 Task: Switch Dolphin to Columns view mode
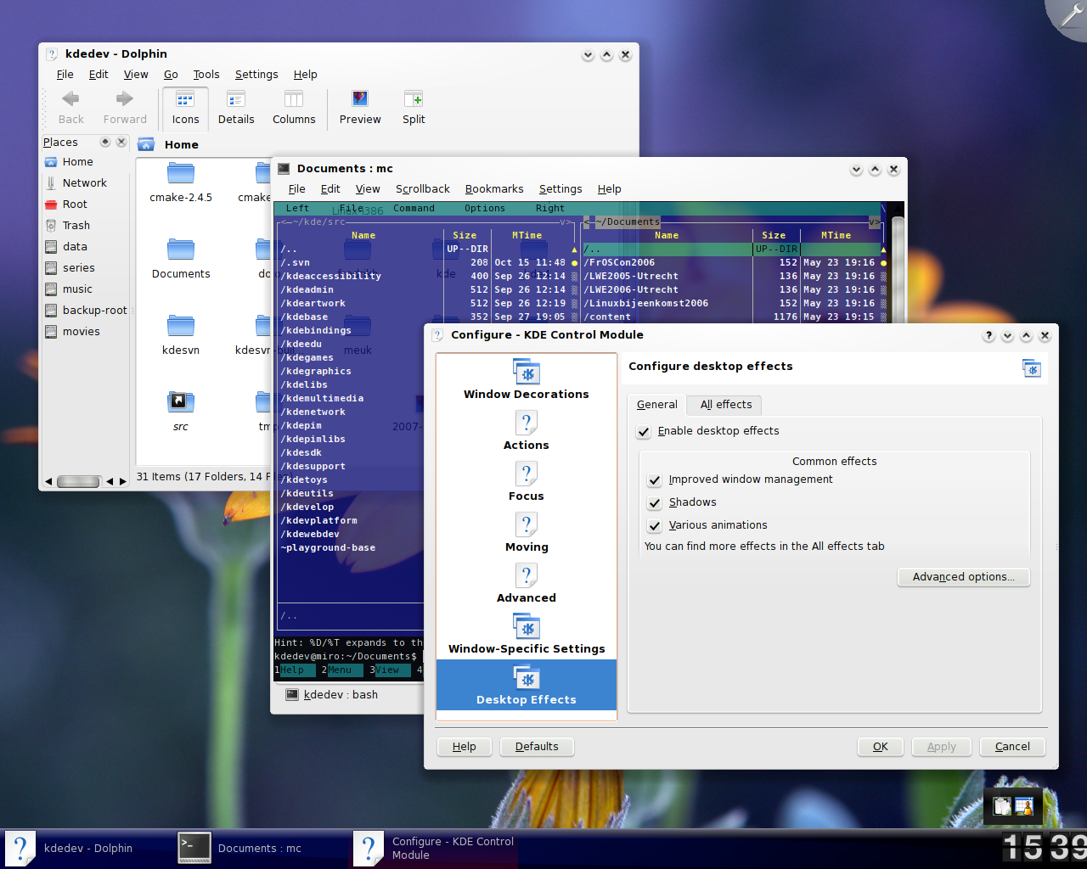tap(294, 108)
